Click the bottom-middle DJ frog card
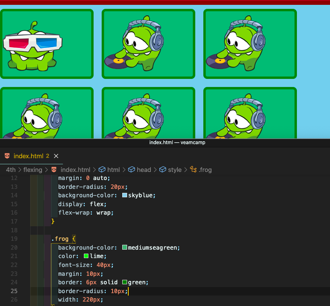This screenshot has width=330, height=306. pyautogui.click(x=148, y=113)
